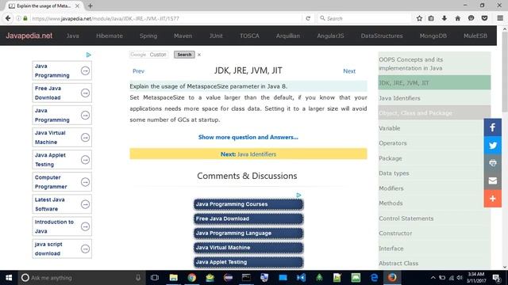Open the Computer Programmer sidebar ad

[x=62, y=182]
